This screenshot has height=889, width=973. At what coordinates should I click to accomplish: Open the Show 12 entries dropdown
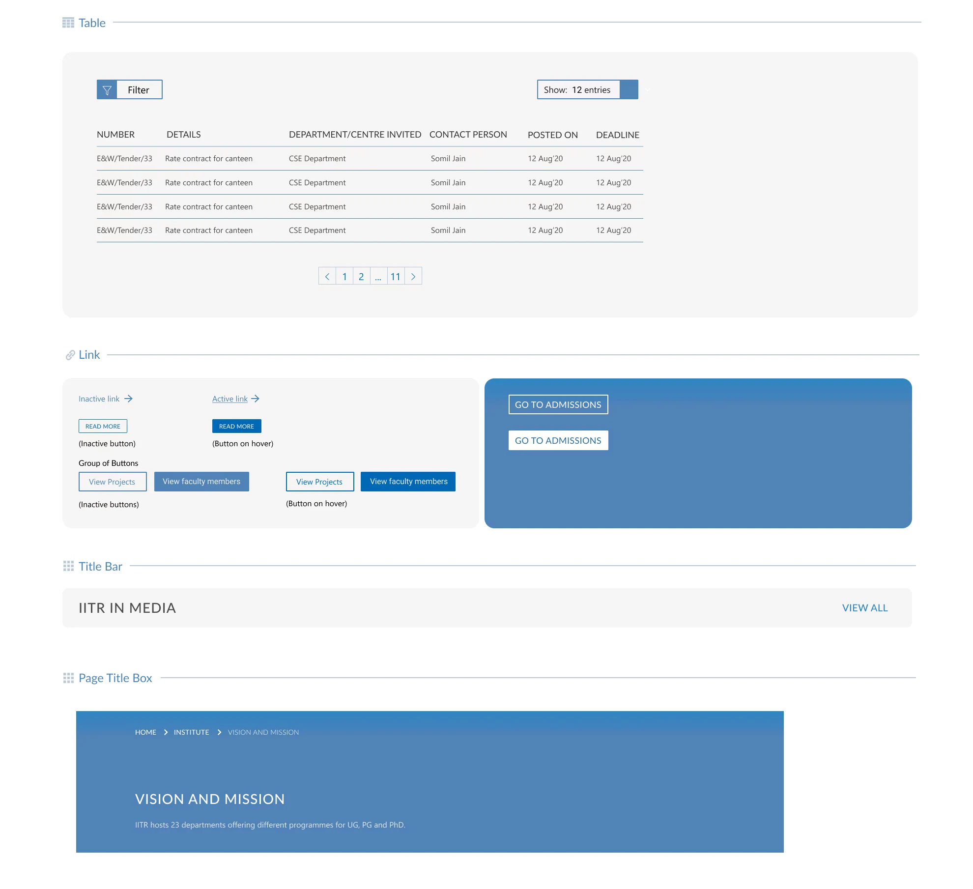tap(587, 90)
